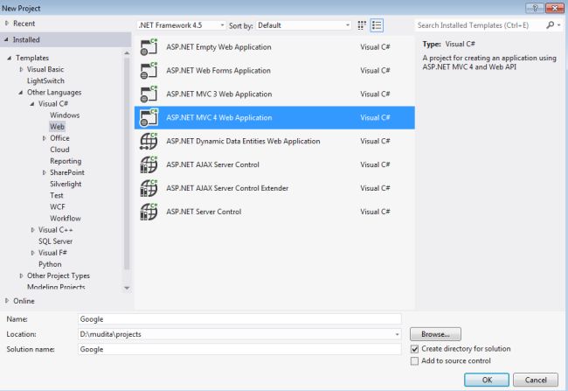Viewport: 568px width, 391px height.
Task: Open the search options dropdown arrow
Action: 559,25
